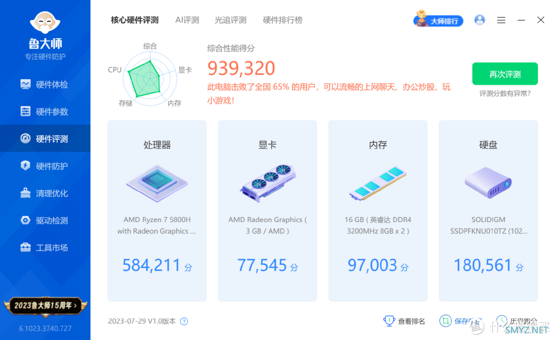The image size is (555, 340).
Task: Open the hamburger main menu
Action: 501,20
